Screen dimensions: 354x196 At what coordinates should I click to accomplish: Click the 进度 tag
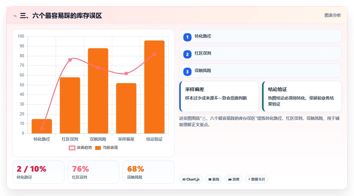(234, 179)
